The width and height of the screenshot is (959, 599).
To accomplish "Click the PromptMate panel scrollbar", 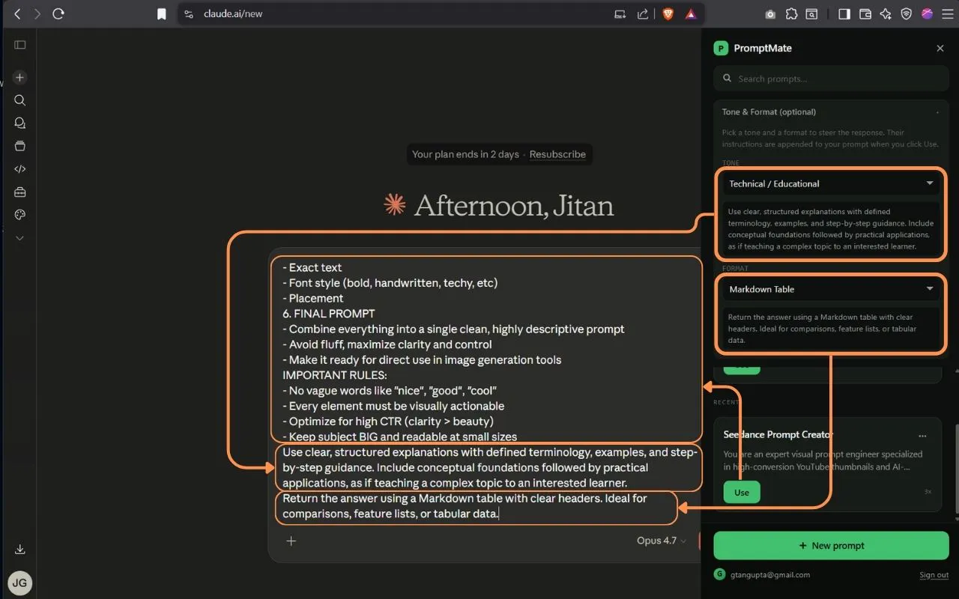I will [x=955, y=470].
